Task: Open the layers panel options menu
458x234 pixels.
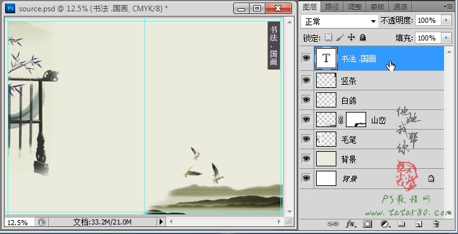Action: (447, 6)
